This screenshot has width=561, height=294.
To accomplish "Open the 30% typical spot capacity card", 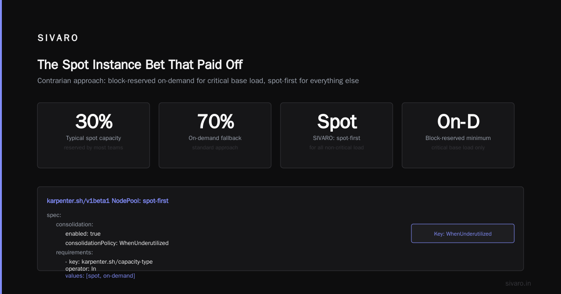I will click(x=93, y=135).
